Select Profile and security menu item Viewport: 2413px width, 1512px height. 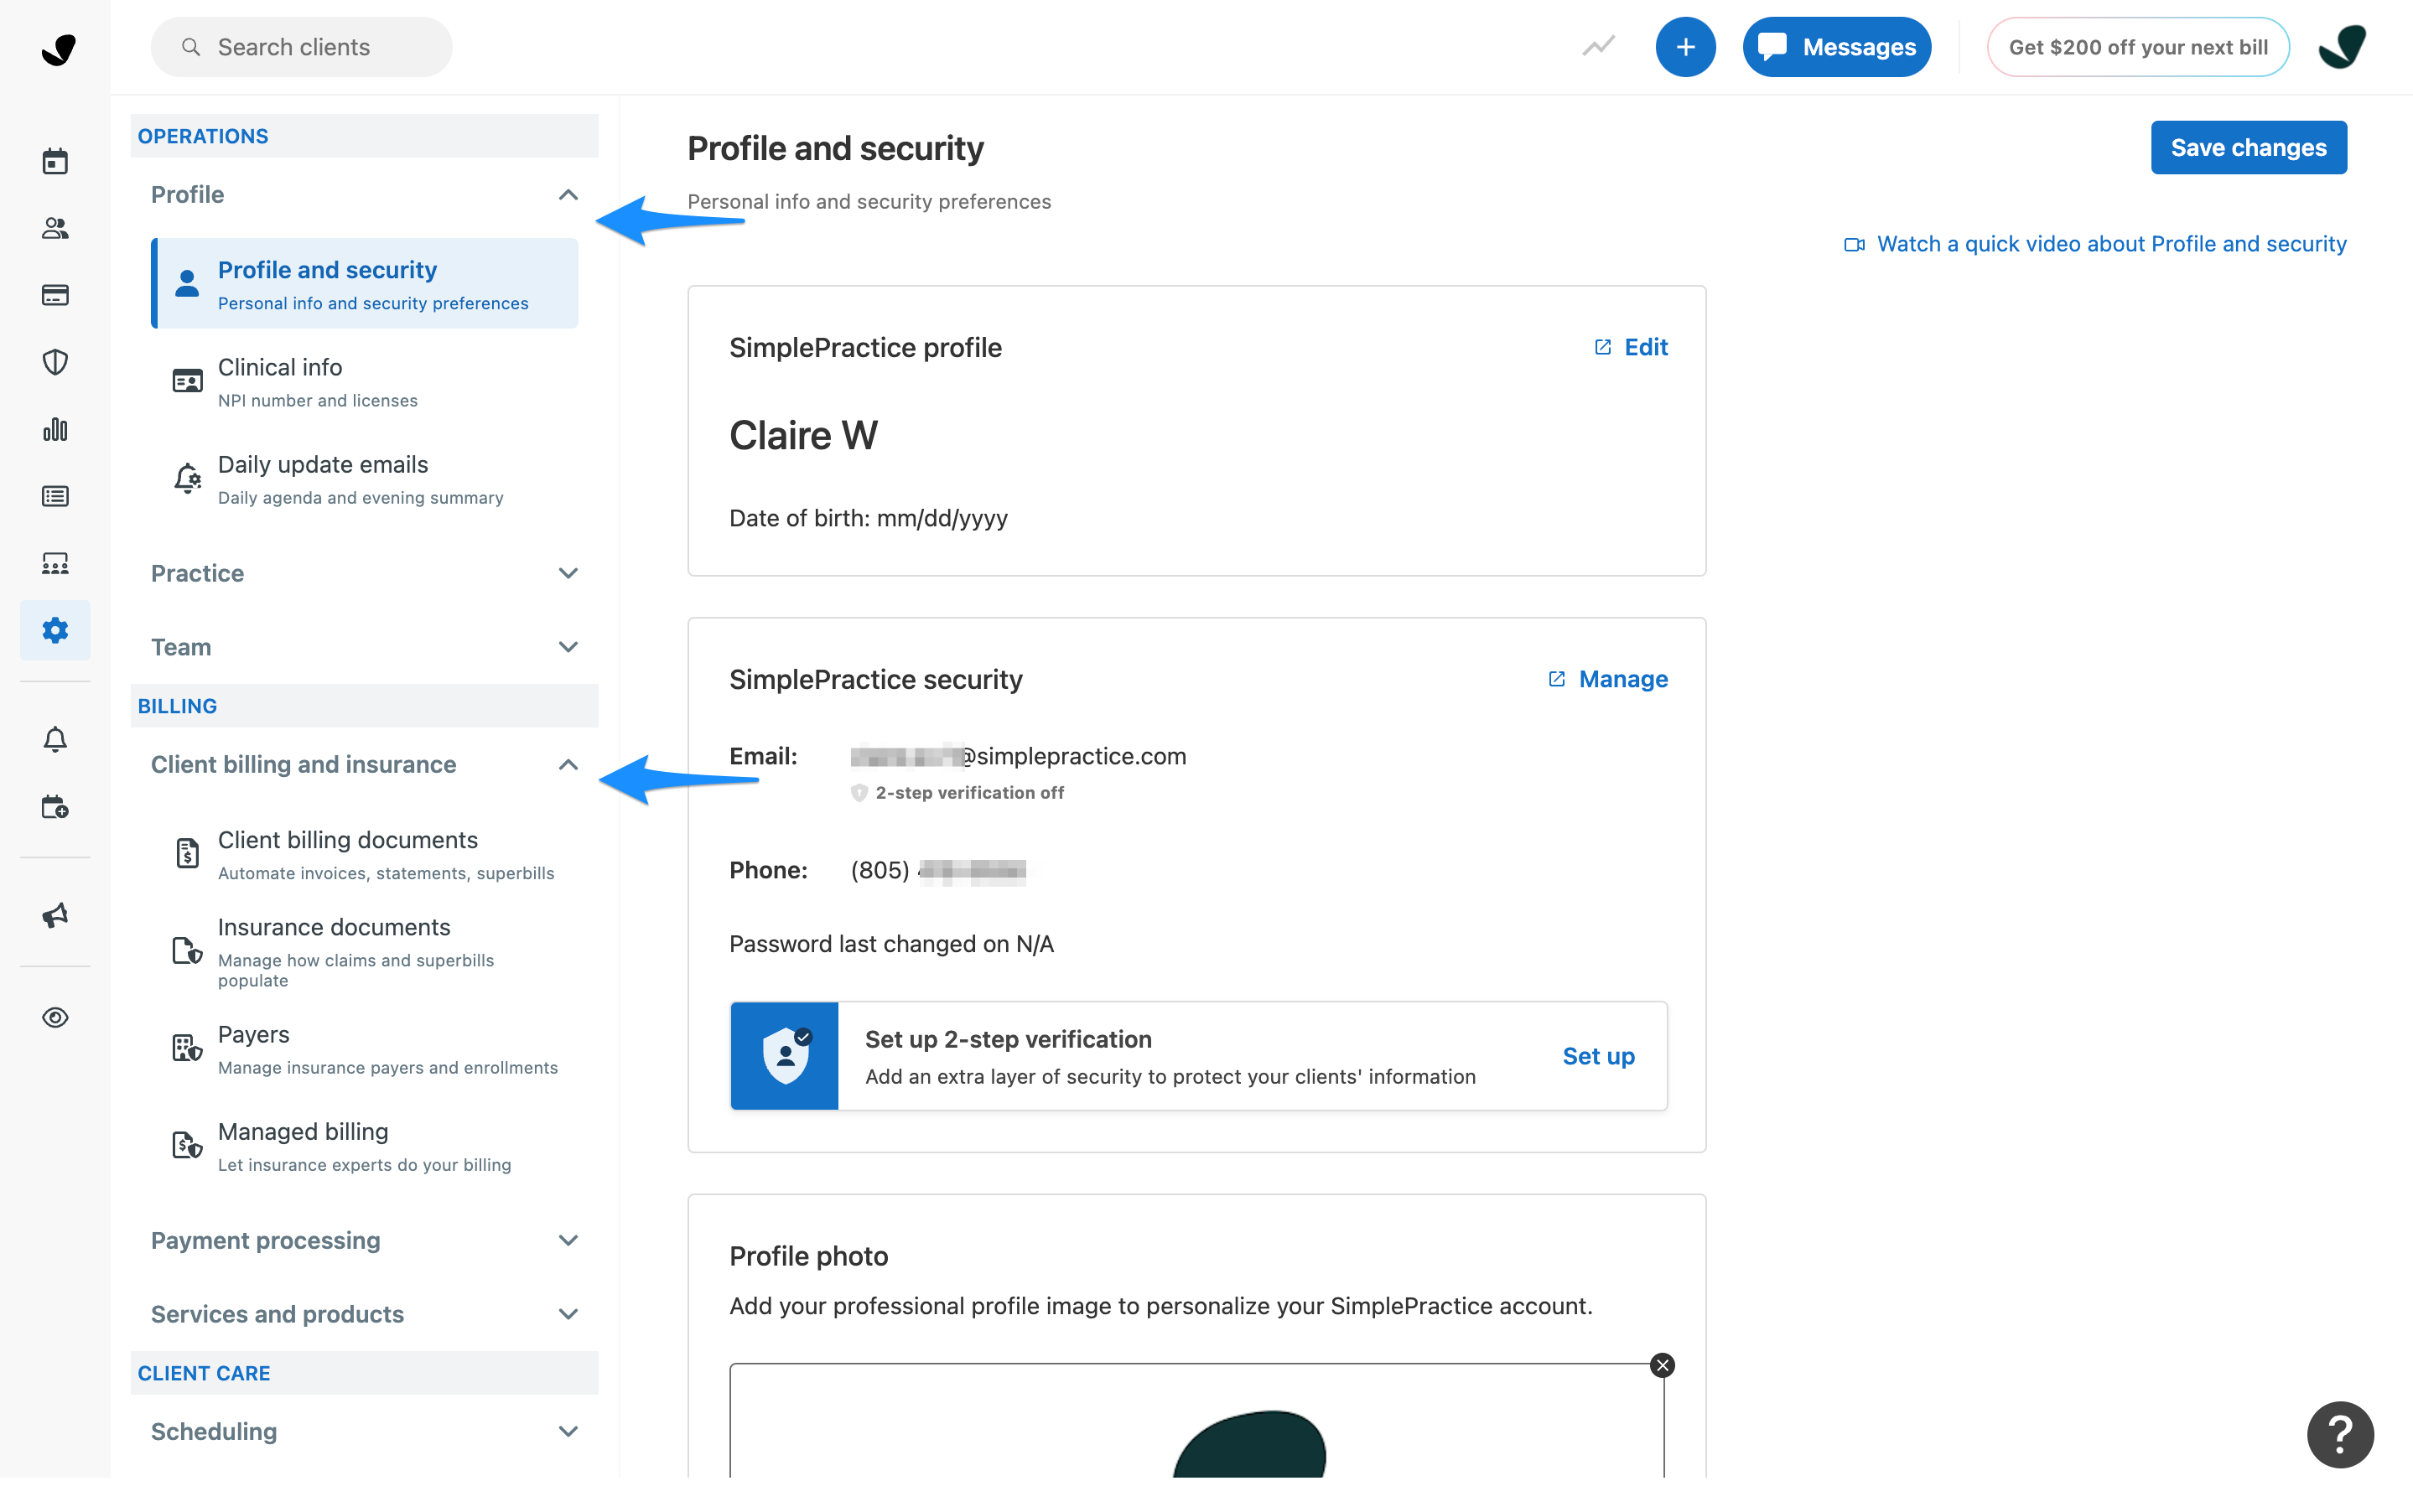point(364,283)
